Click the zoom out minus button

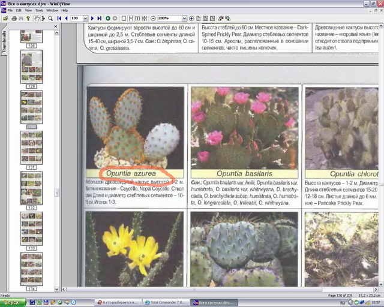click(153, 19)
